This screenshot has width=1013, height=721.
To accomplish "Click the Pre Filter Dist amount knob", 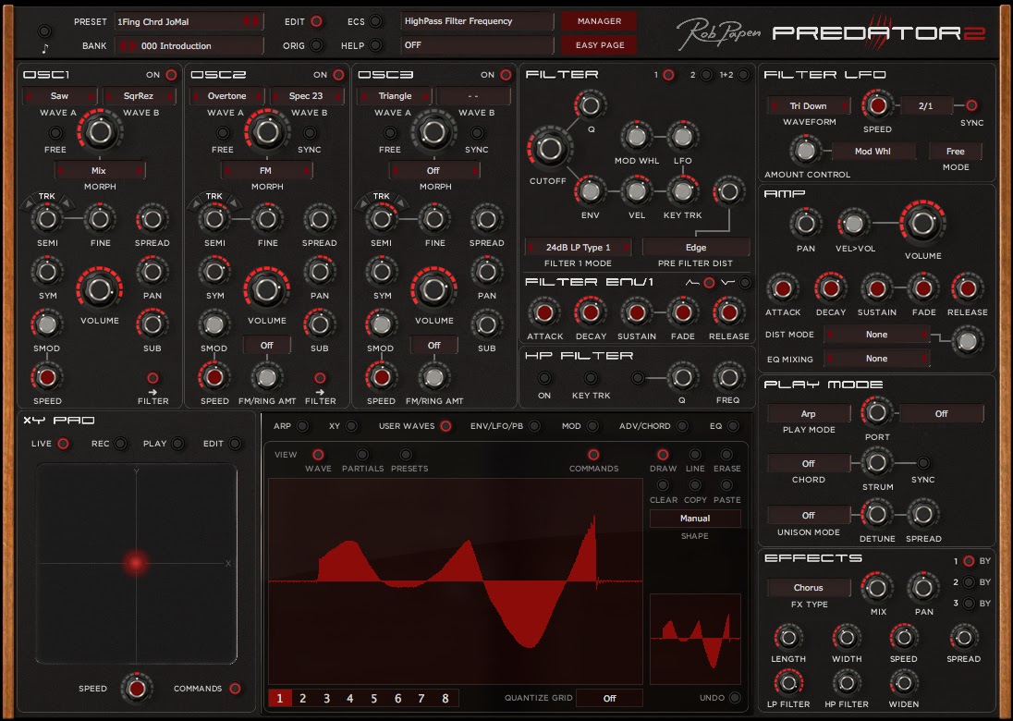I will coord(728,191).
